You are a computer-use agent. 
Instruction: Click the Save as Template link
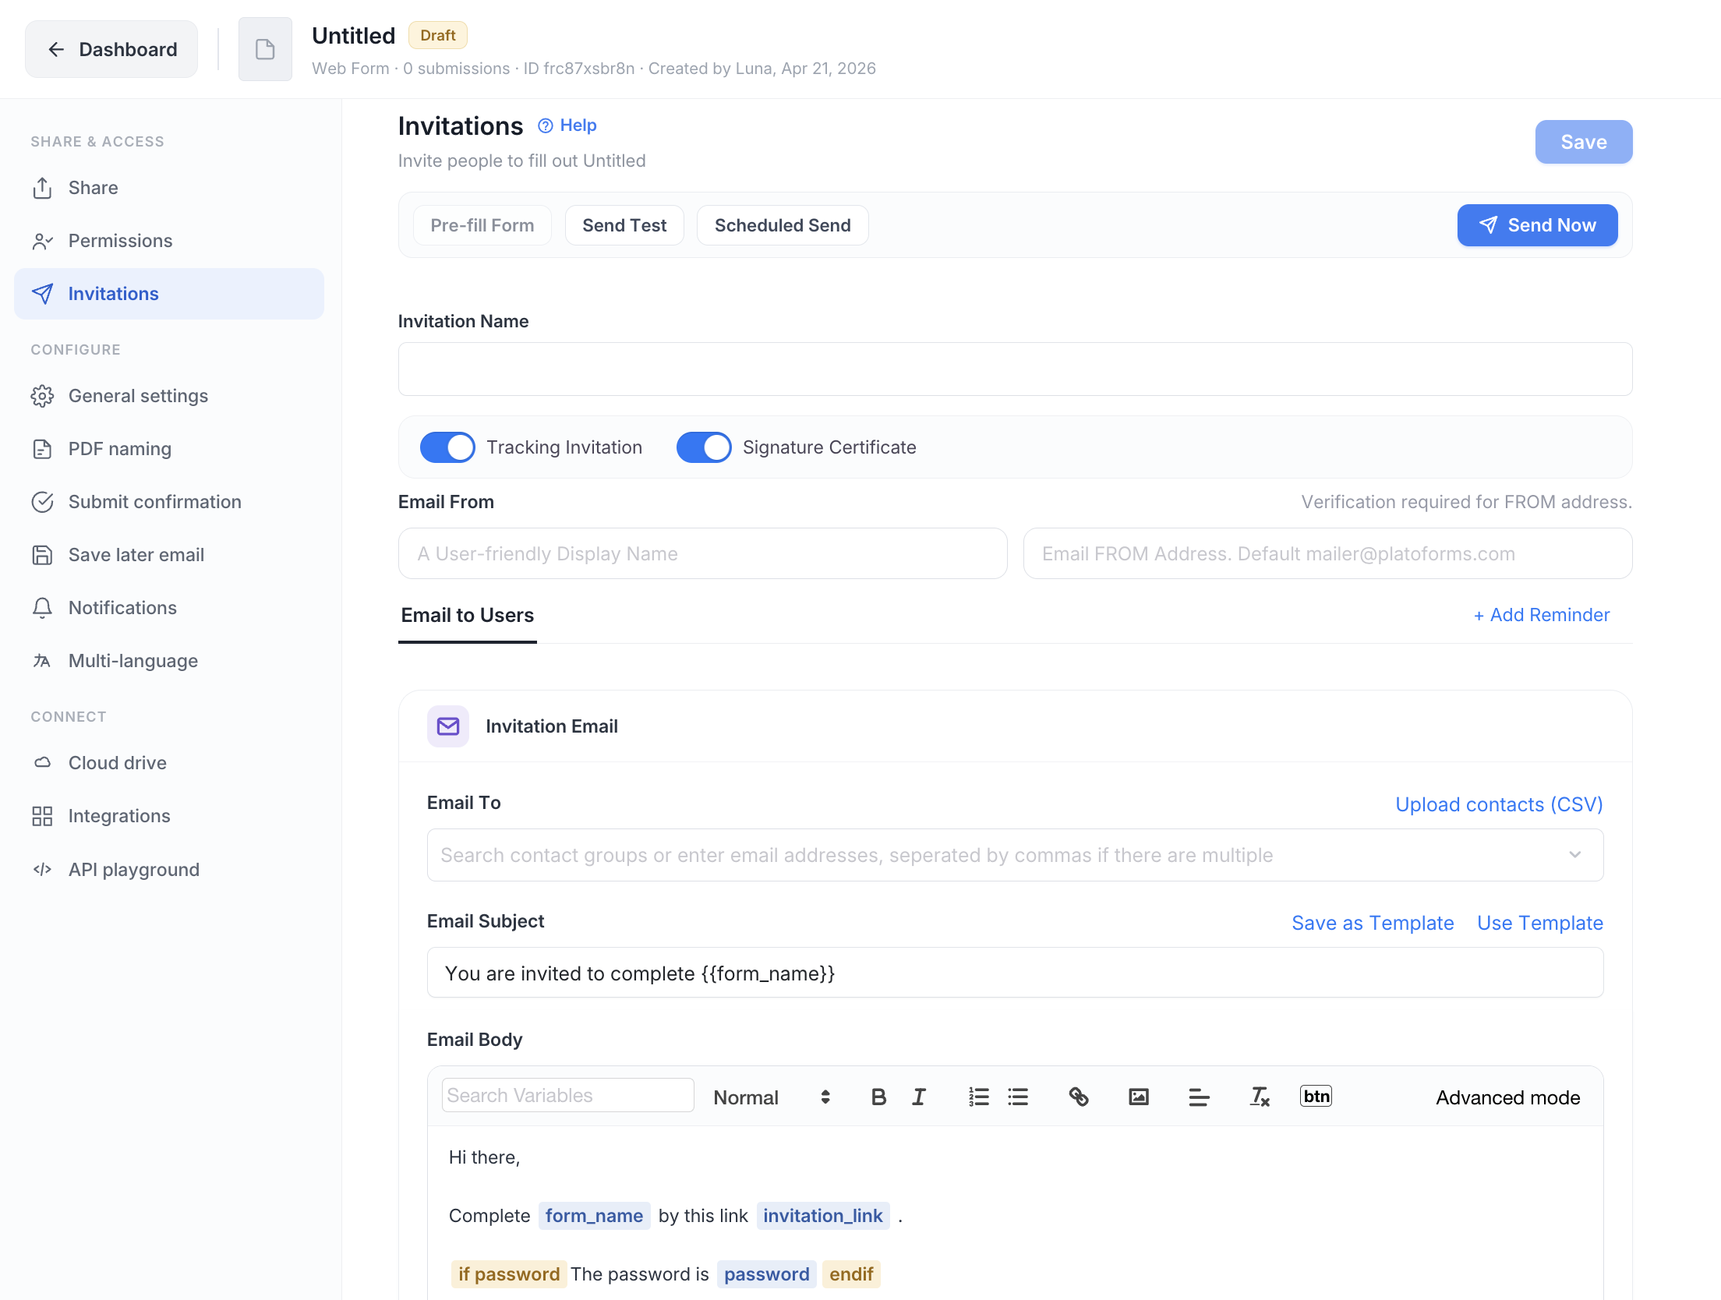pos(1373,923)
